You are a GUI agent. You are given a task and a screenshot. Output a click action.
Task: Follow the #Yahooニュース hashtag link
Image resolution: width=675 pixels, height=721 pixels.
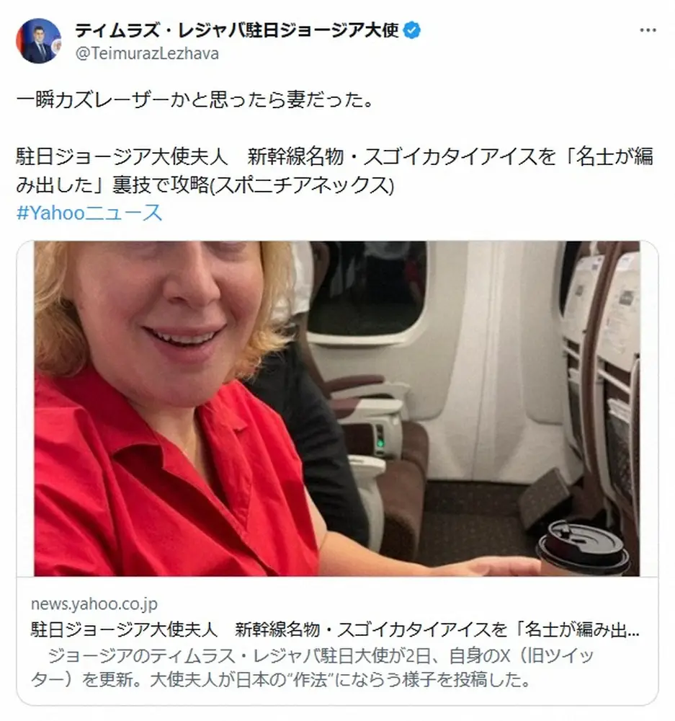pos(89,213)
